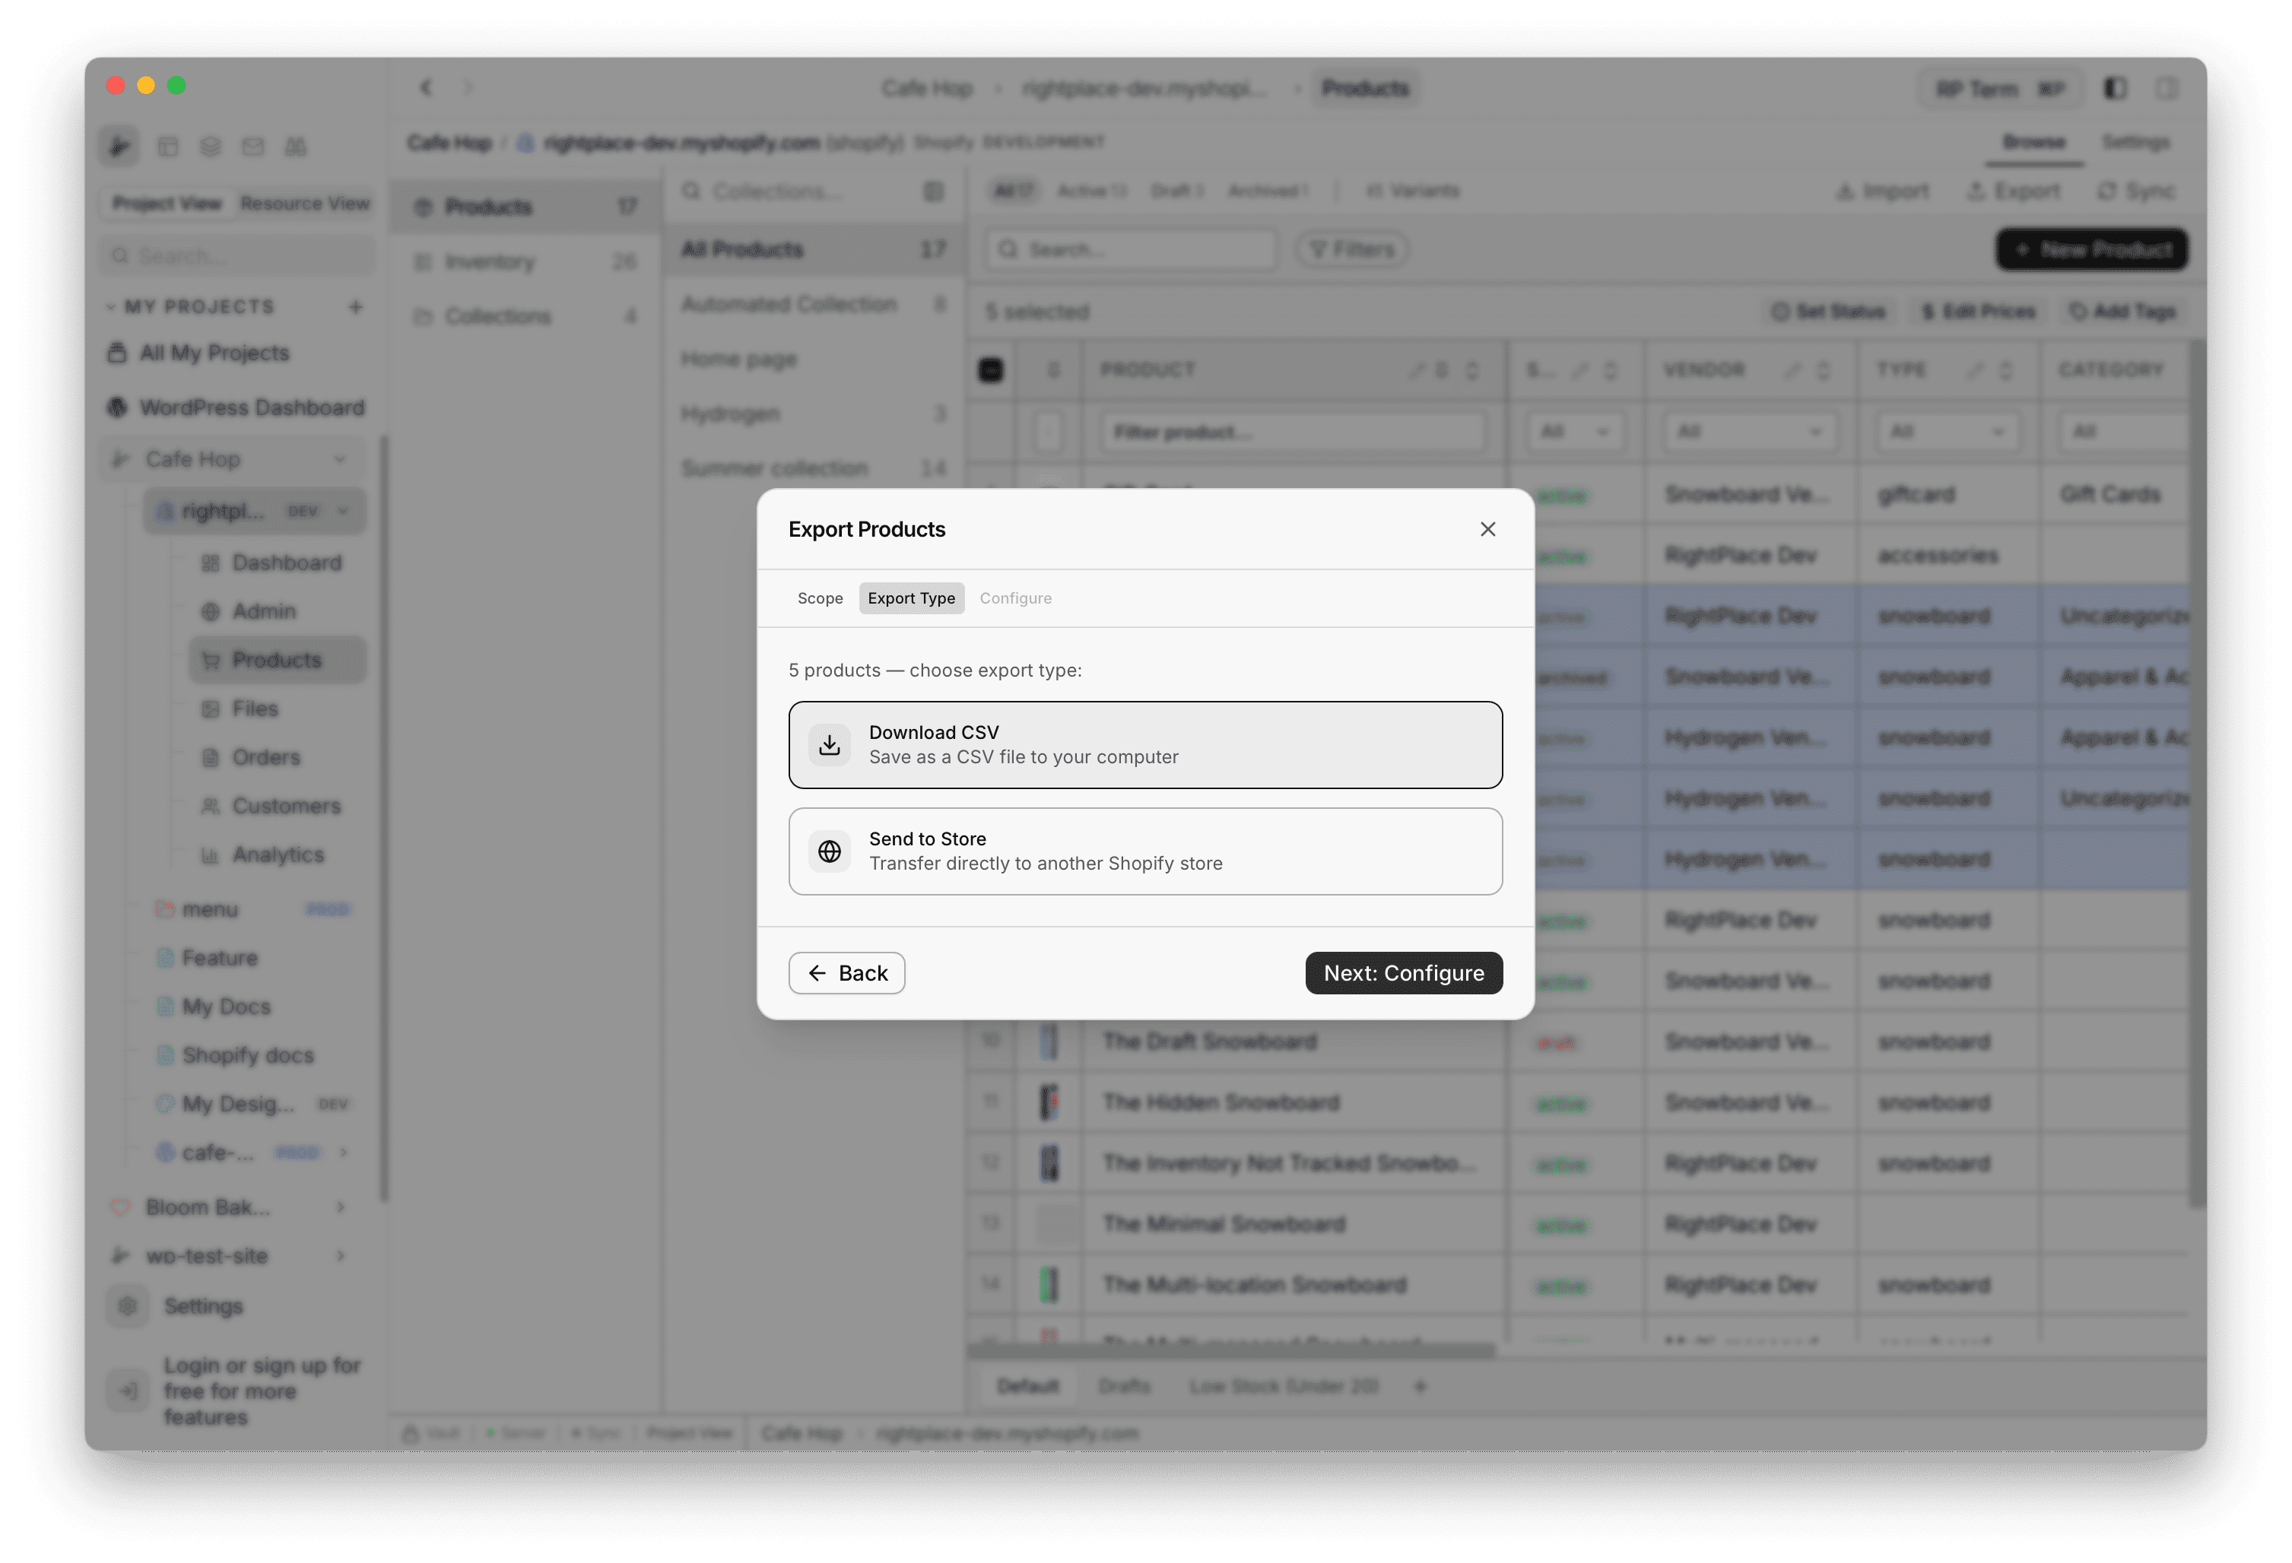
Task: Expand the Bloom Bakery project
Action: [x=340, y=1206]
